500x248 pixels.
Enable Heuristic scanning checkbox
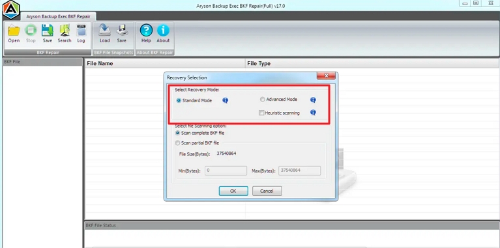pos(261,113)
